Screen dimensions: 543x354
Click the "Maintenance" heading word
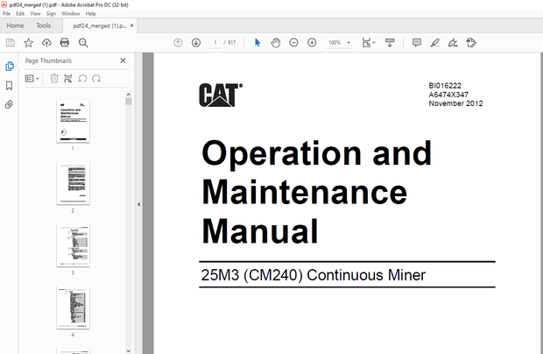click(305, 193)
